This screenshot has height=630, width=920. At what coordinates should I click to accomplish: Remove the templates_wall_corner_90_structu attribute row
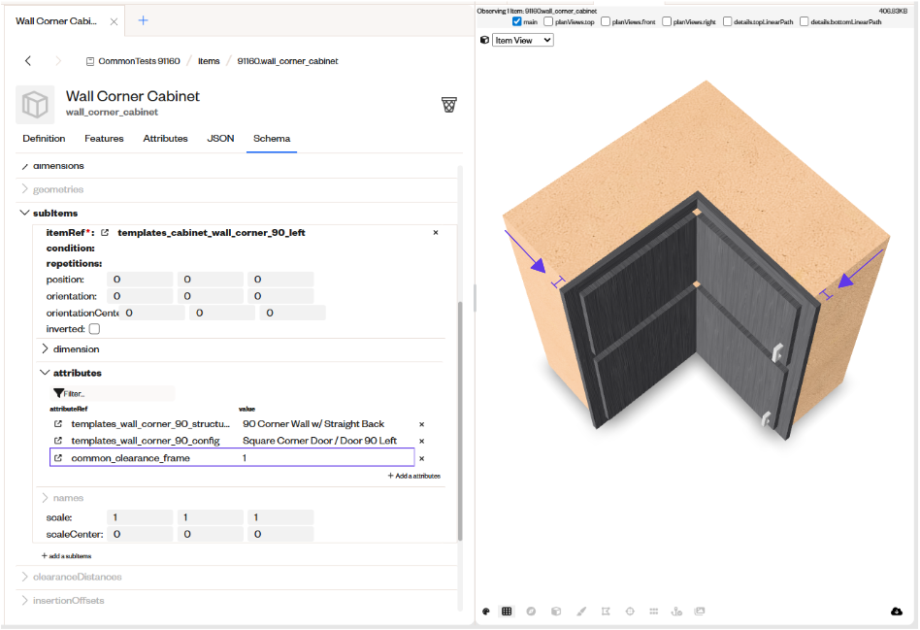(421, 424)
